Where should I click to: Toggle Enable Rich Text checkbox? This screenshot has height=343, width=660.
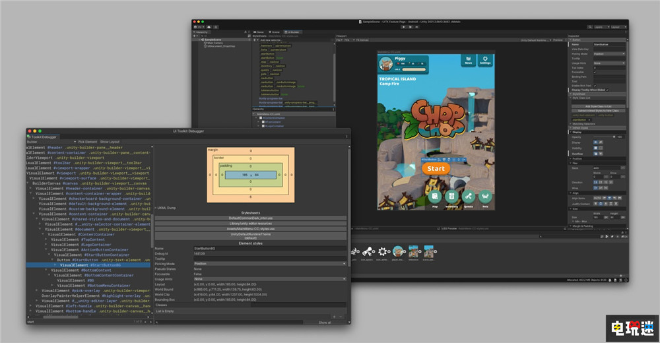click(x=596, y=86)
